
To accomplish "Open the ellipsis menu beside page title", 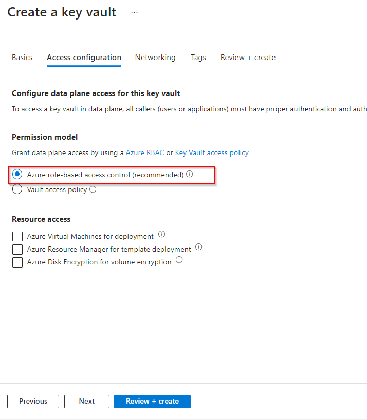I will coord(135,13).
